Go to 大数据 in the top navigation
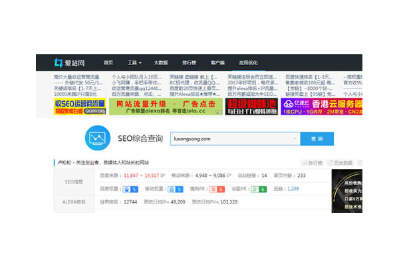Viewport: 399px width, 266px height. coord(162,63)
